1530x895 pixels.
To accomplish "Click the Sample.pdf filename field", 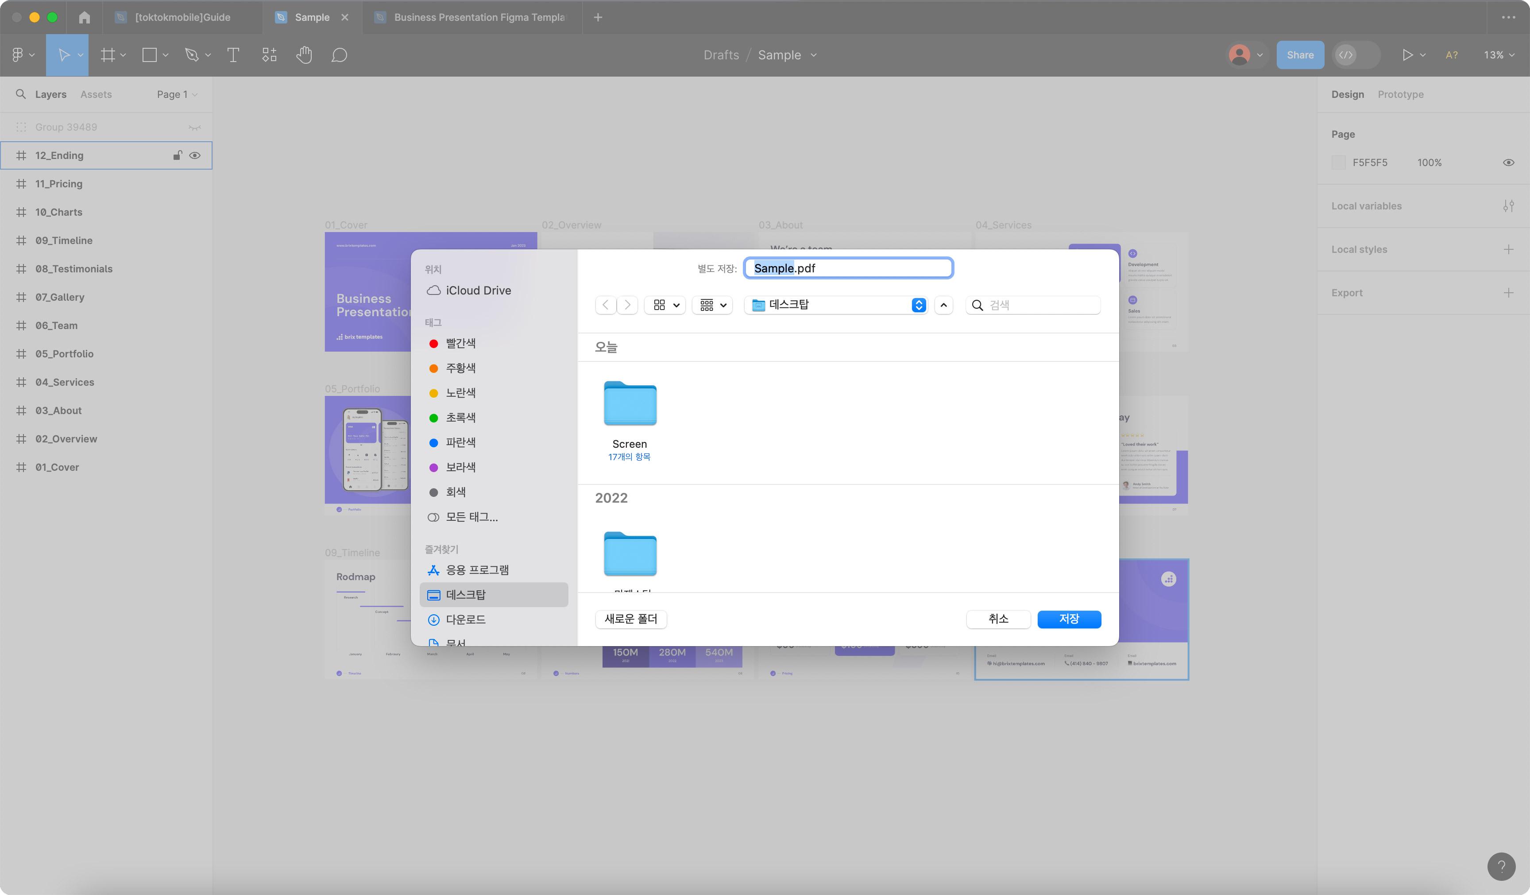I will tap(848, 268).
